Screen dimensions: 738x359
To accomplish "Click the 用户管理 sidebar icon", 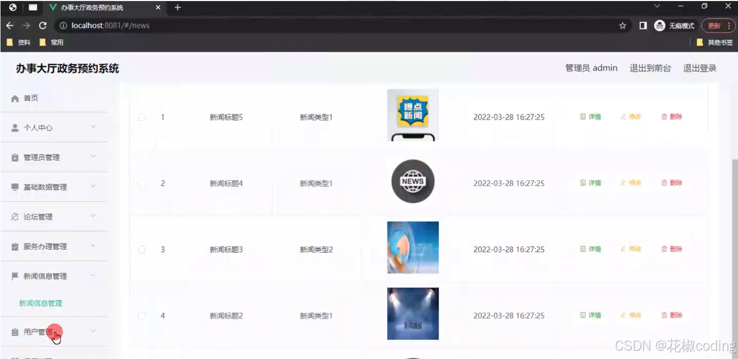I will 15,332.
